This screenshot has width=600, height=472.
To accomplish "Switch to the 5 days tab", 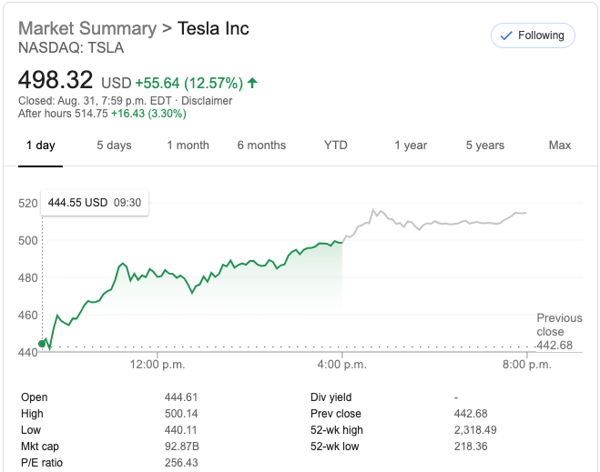I will [114, 146].
